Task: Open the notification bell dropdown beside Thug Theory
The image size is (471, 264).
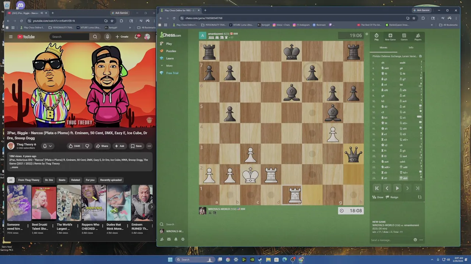Action: pos(47,146)
